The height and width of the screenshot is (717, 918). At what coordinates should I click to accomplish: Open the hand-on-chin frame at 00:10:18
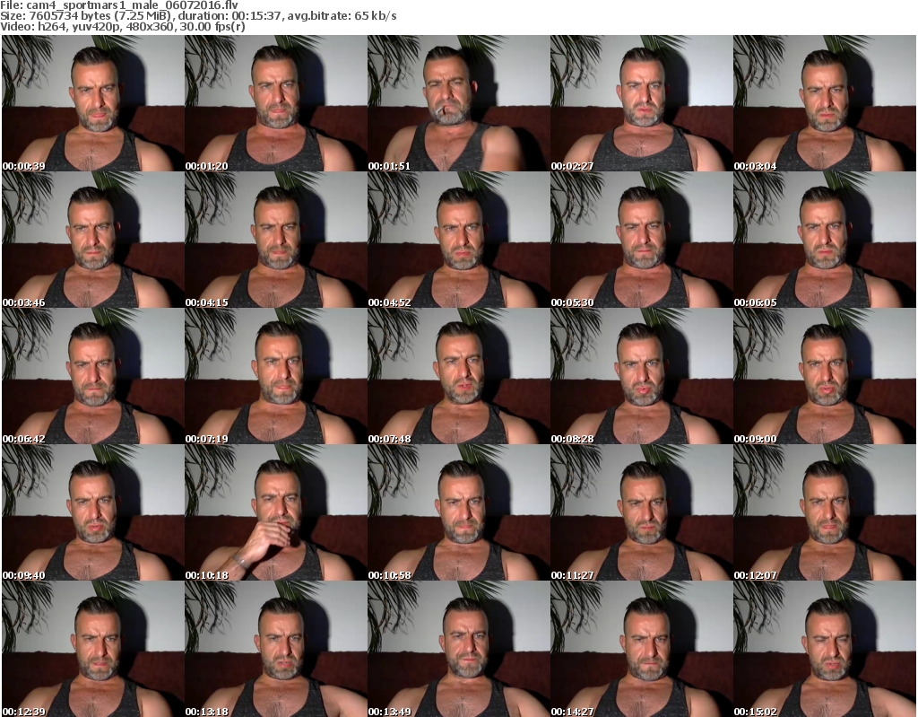pos(274,512)
